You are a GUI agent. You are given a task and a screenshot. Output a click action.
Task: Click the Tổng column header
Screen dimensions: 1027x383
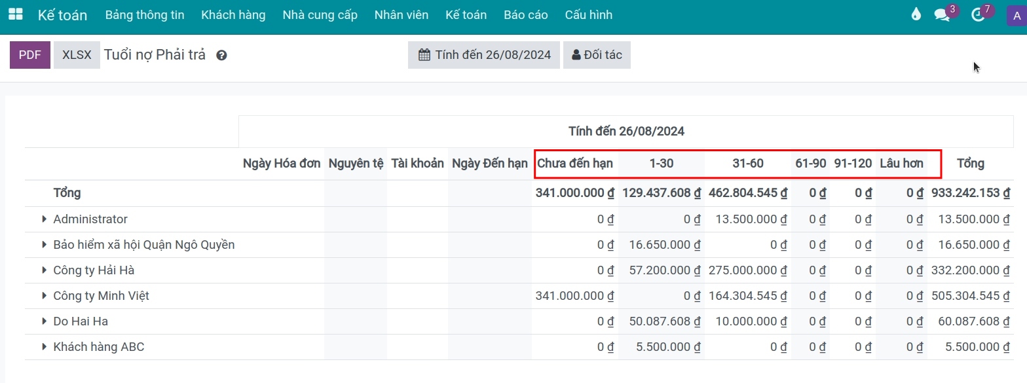coord(971,163)
